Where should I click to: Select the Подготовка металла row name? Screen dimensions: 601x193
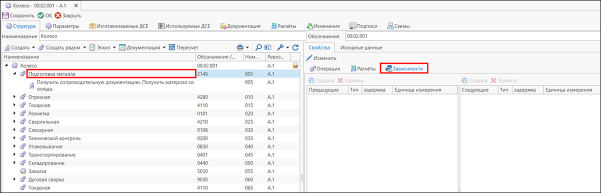pos(111,73)
